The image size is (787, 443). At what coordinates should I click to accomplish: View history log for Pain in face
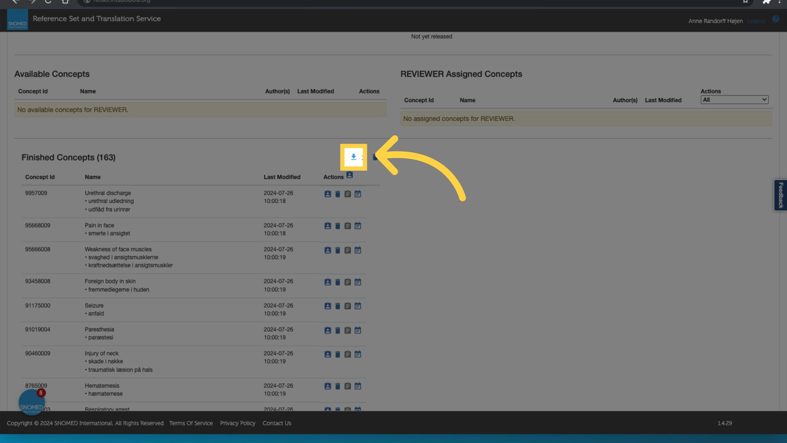pos(358,226)
